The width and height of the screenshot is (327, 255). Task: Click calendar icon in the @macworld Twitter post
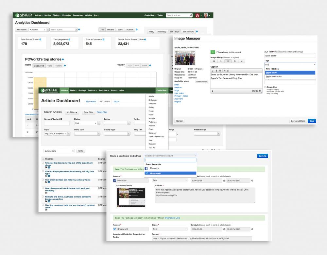click(x=224, y=229)
